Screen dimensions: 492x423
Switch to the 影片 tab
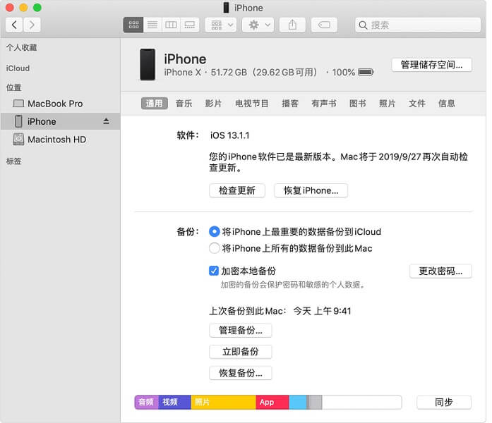point(213,104)
